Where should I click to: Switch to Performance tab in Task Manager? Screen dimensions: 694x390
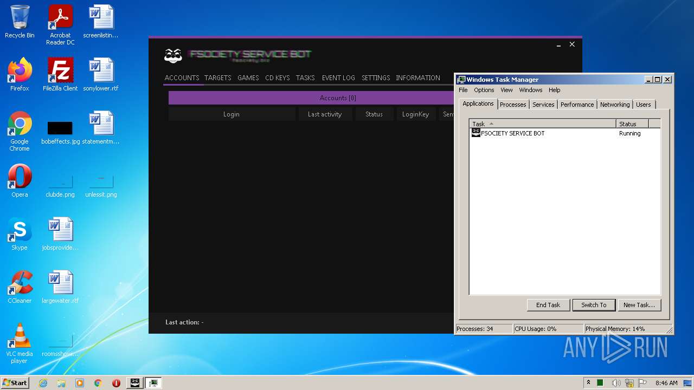pos(577,105)
